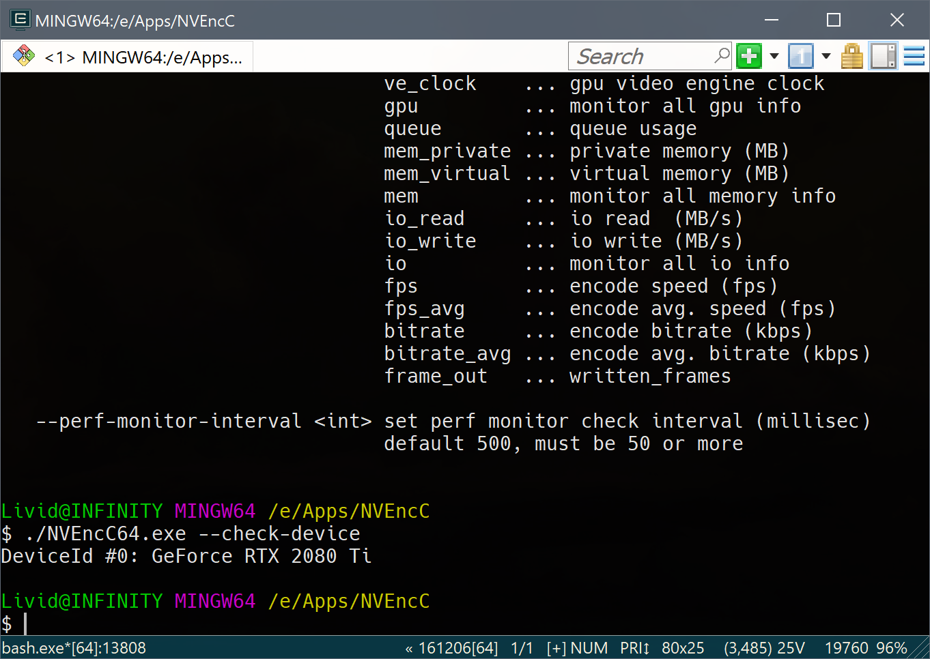930x659 pixels.
Task: Click the 1/1 console count status item
Action: coord(522,648)
